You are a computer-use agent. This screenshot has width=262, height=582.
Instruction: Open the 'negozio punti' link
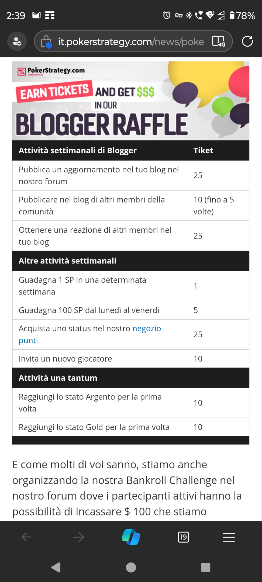tap(90, 334)
